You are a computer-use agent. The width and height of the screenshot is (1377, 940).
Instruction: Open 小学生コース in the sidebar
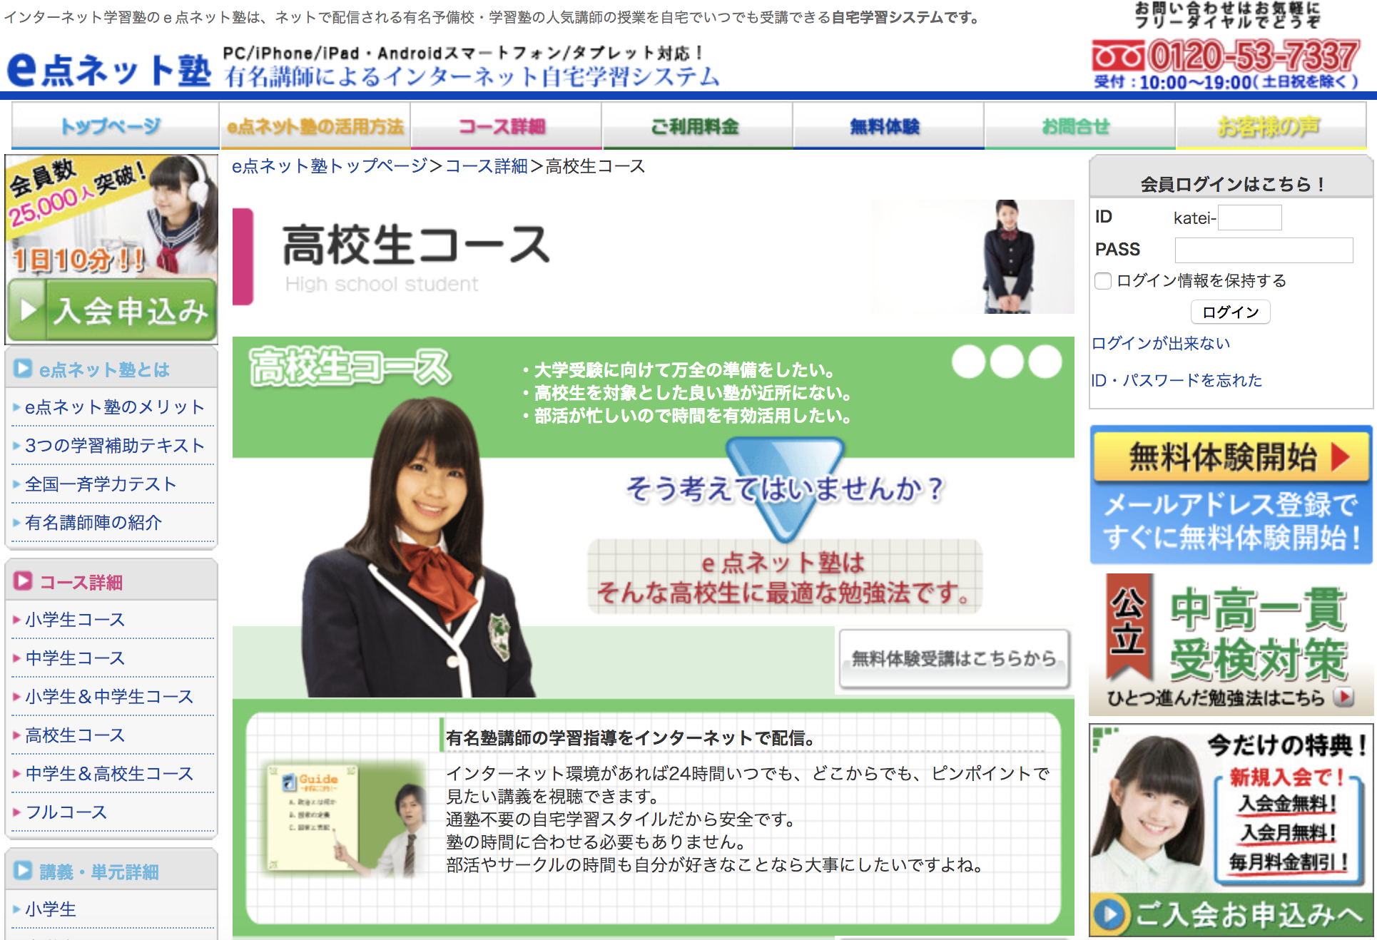(75, 620)
